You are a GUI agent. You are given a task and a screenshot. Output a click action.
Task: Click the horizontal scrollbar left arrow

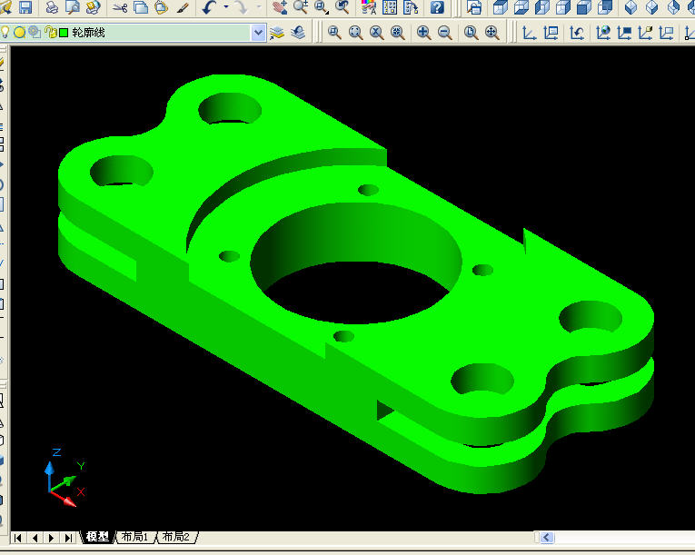(x=547, y=538)
